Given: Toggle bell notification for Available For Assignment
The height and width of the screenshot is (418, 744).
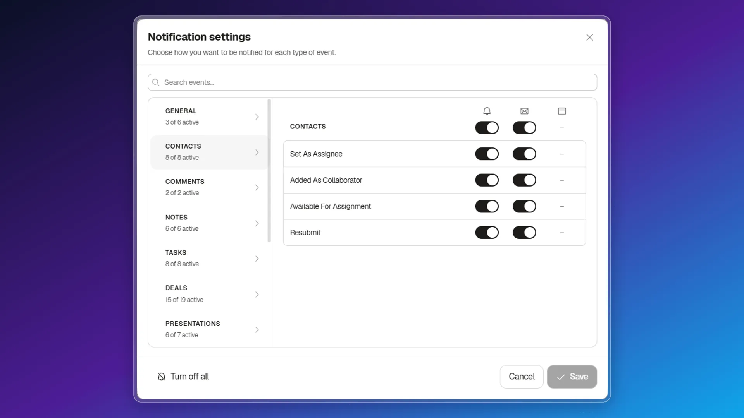Looking at the screenshot, I should (487, 206).
